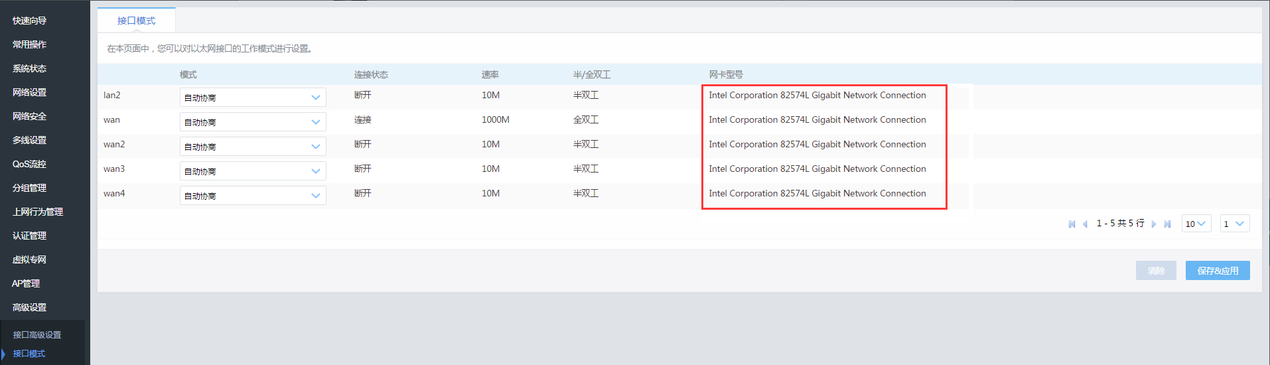
Task: Change rows per page dropdown
Action: [x=1196, y=224]
